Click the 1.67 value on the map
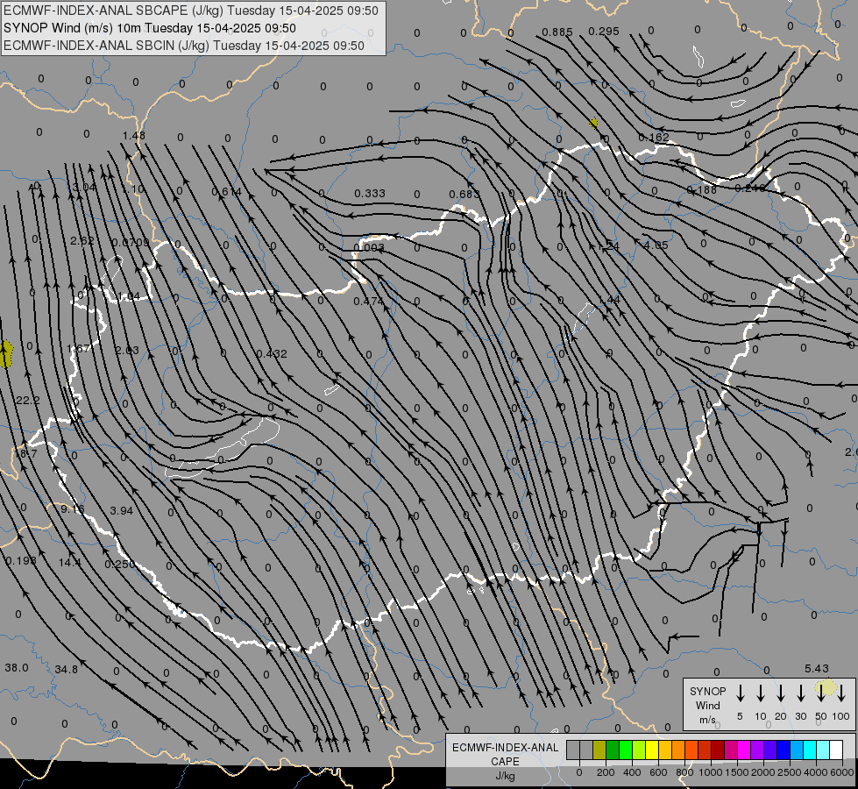 click(x=78, y=349)
